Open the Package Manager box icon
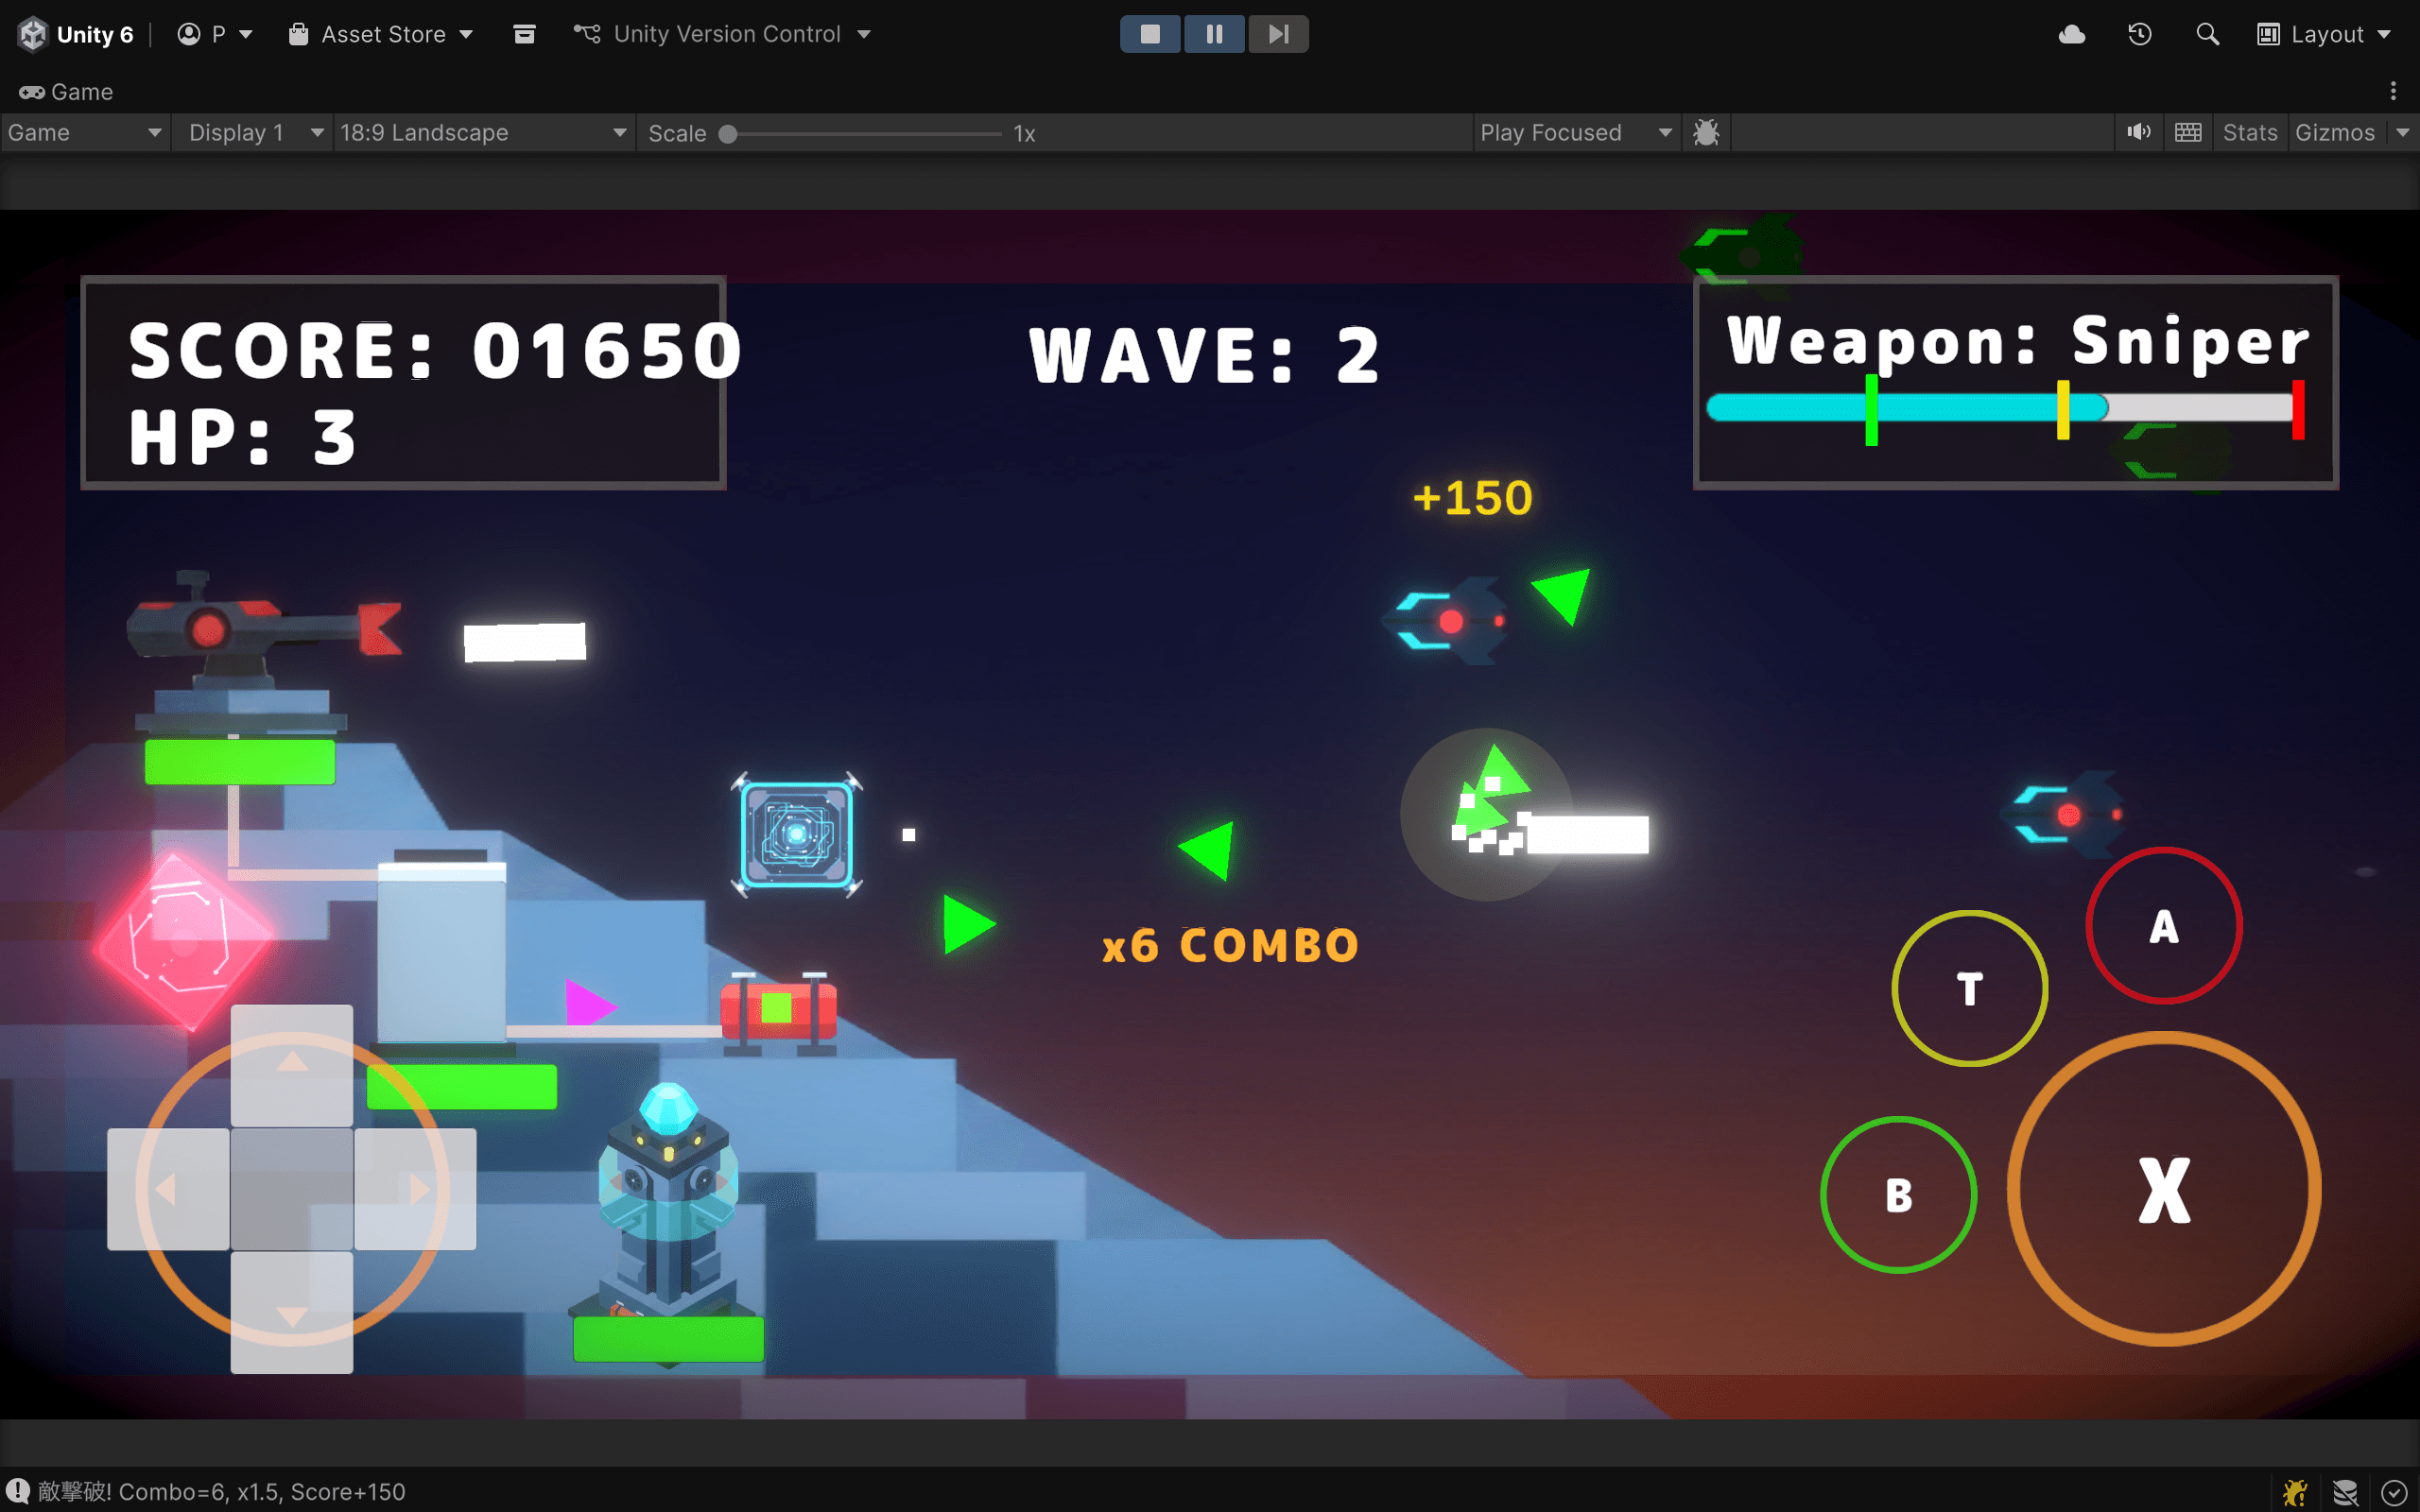 524,34
